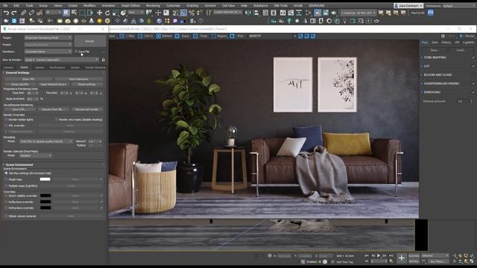Image resolution: width=477 pixels, height=268 pixels.
Task: Switch to the Performance tab
Action: (57, 68)
